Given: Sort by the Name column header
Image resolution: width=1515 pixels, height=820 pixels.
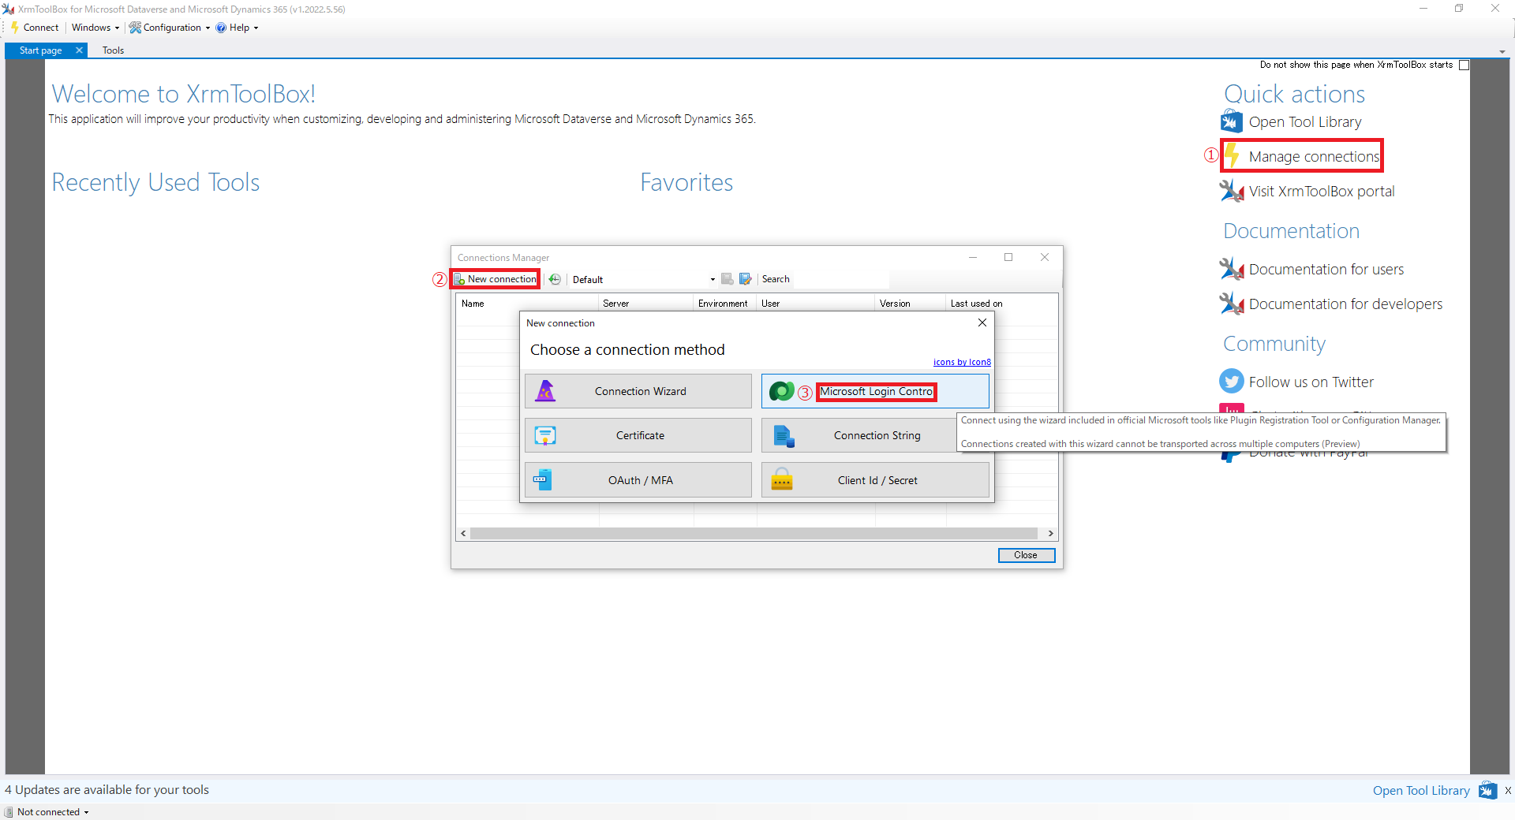Looking at the screenshot, I should coord(527,304).
